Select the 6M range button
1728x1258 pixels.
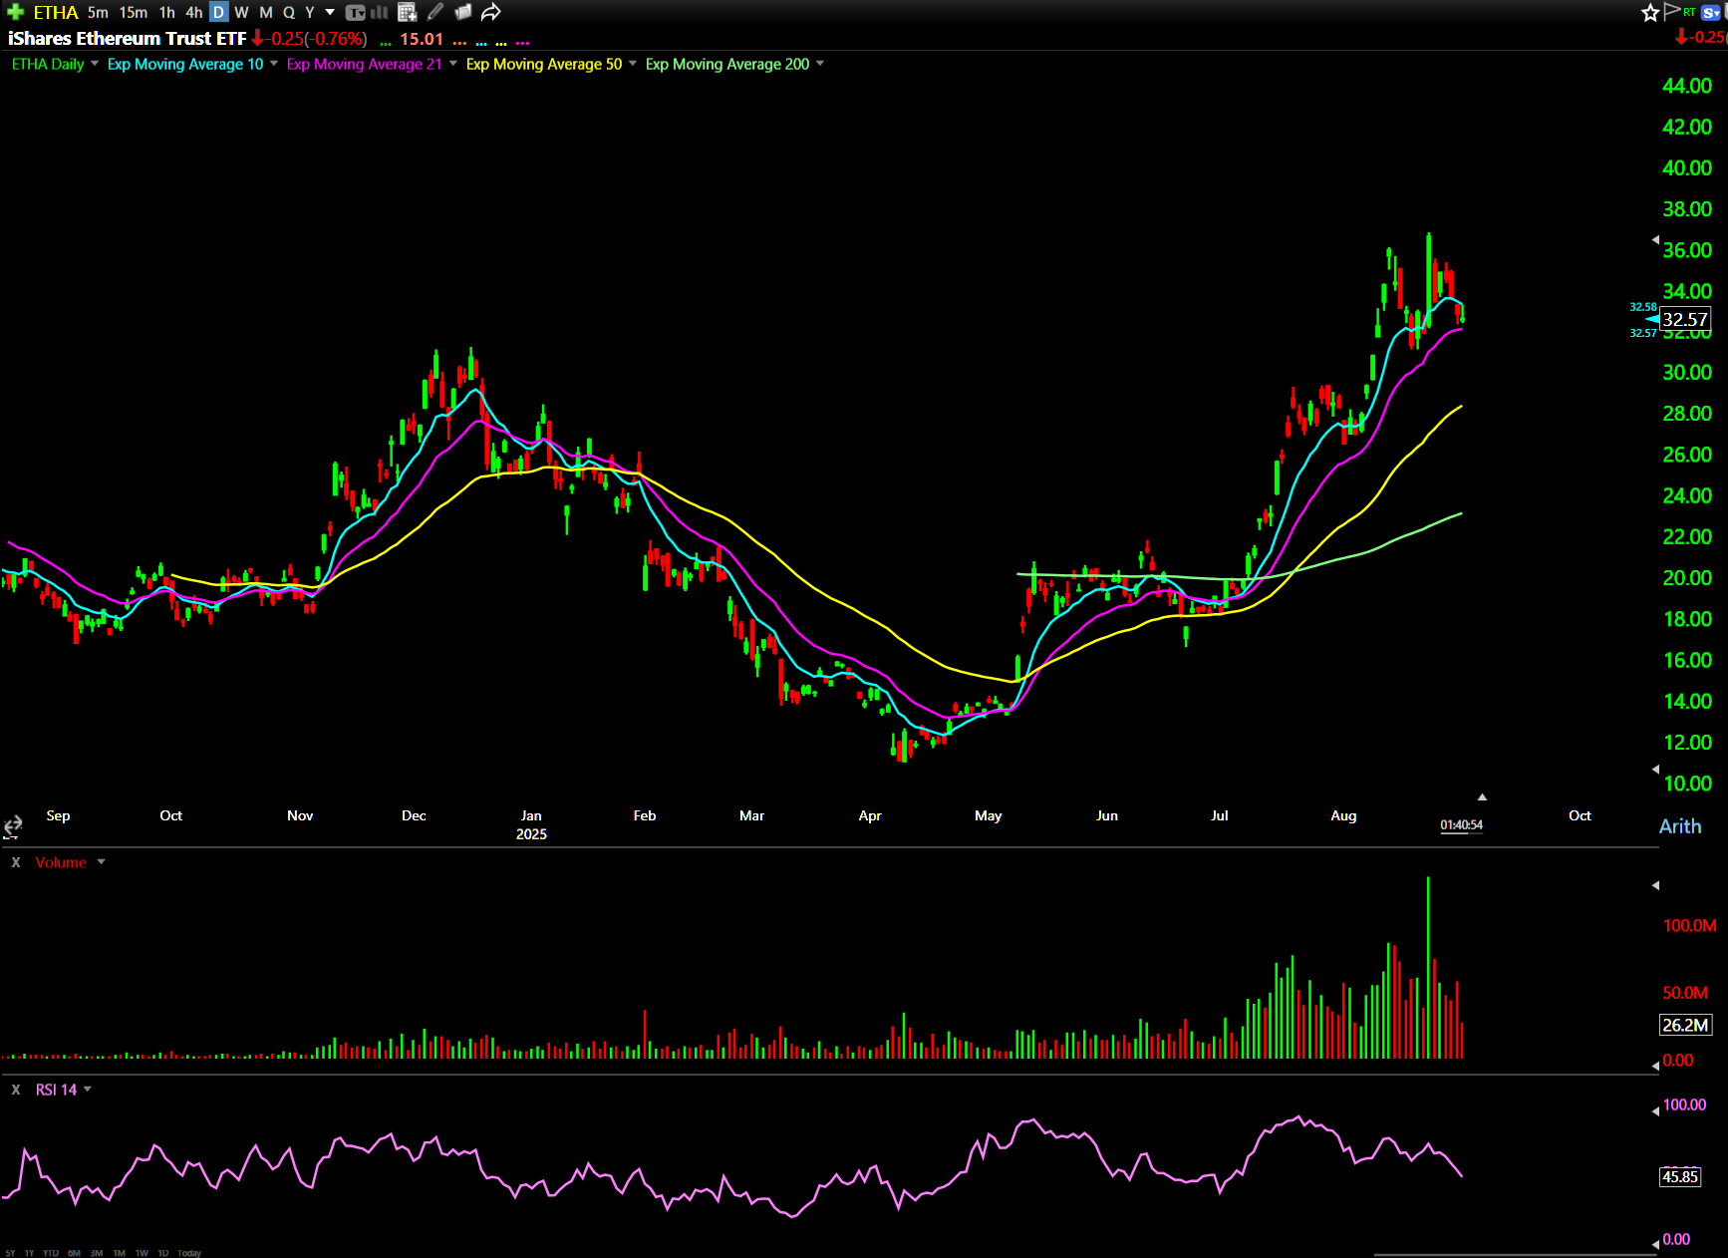tap(75, 1253)
